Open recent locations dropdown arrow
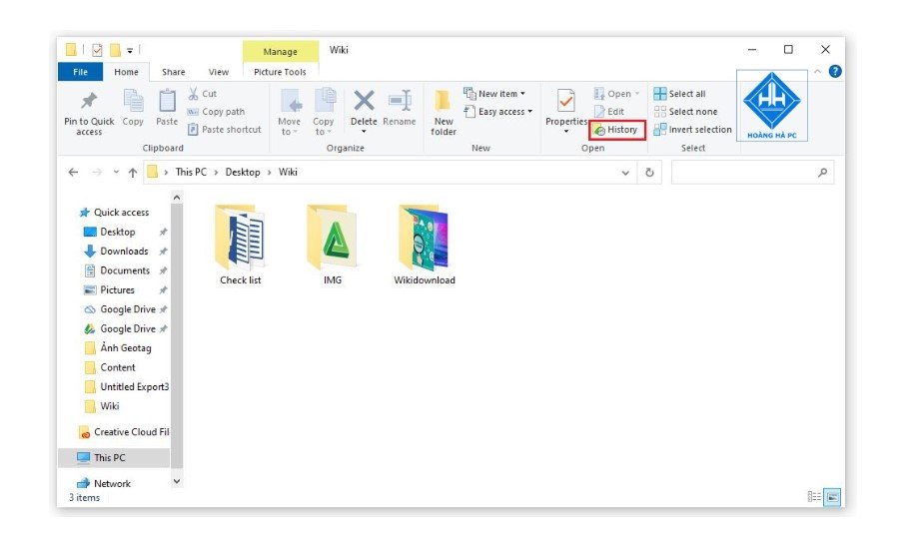924x534 pixels. click(116, 172)
